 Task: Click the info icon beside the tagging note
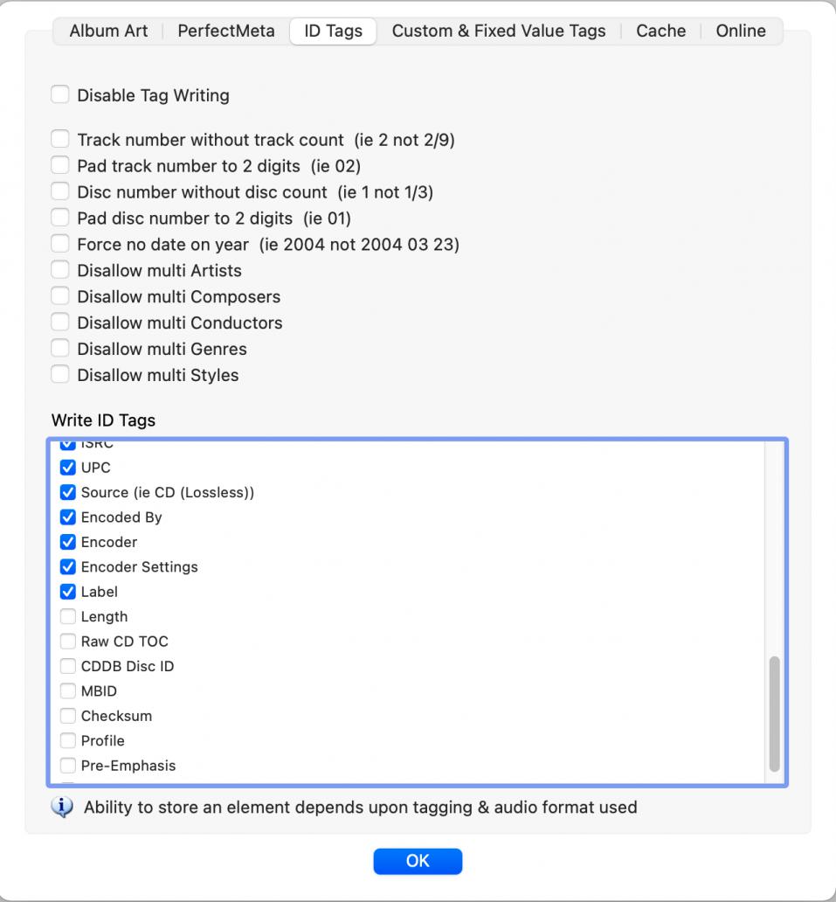pyautogui.click(x=62, y=808)
